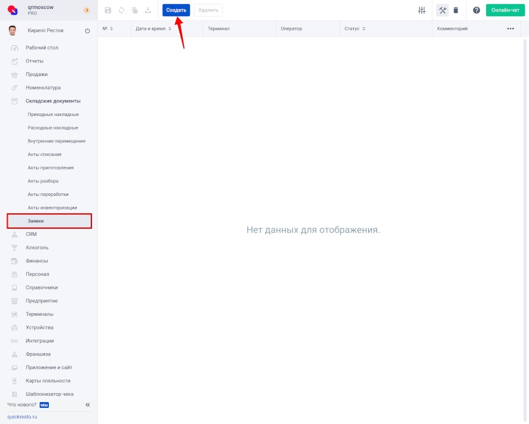Click the Терминалы sidebar icon

15,314
